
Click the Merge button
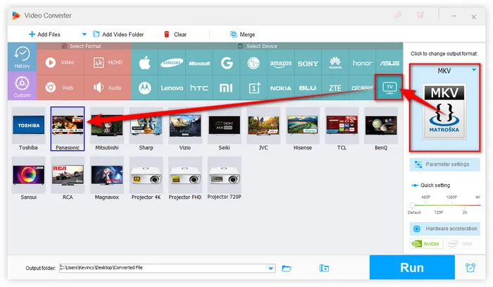tap(242, 35)
